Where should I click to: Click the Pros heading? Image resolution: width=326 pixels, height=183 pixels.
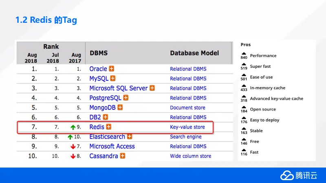tap(246, 45)
